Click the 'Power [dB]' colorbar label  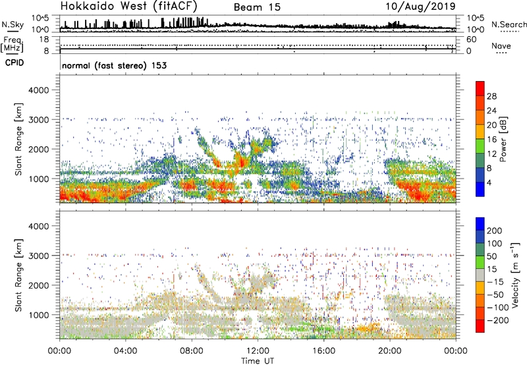[x=503, y=139]
